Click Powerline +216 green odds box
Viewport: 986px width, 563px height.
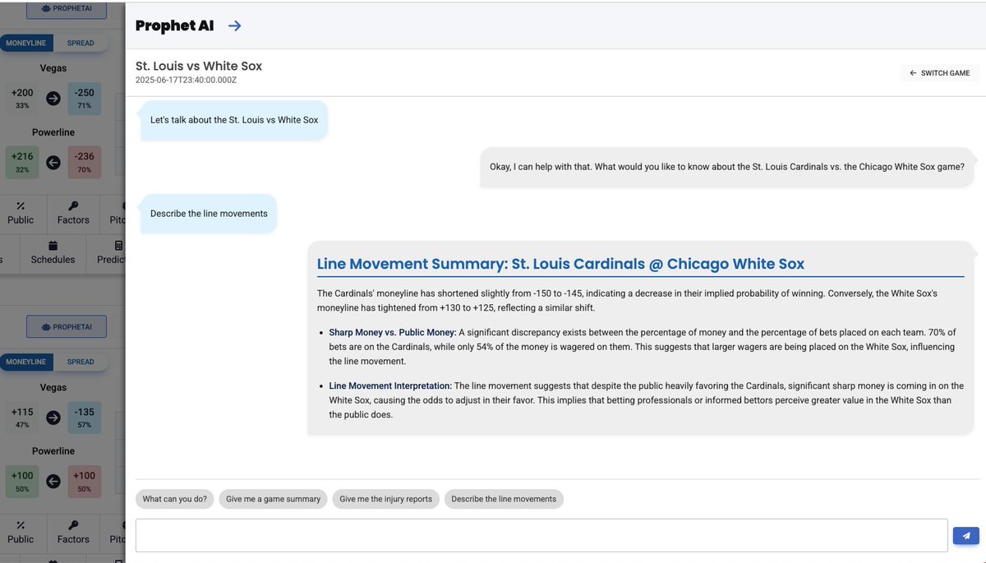tap(22, 163)
